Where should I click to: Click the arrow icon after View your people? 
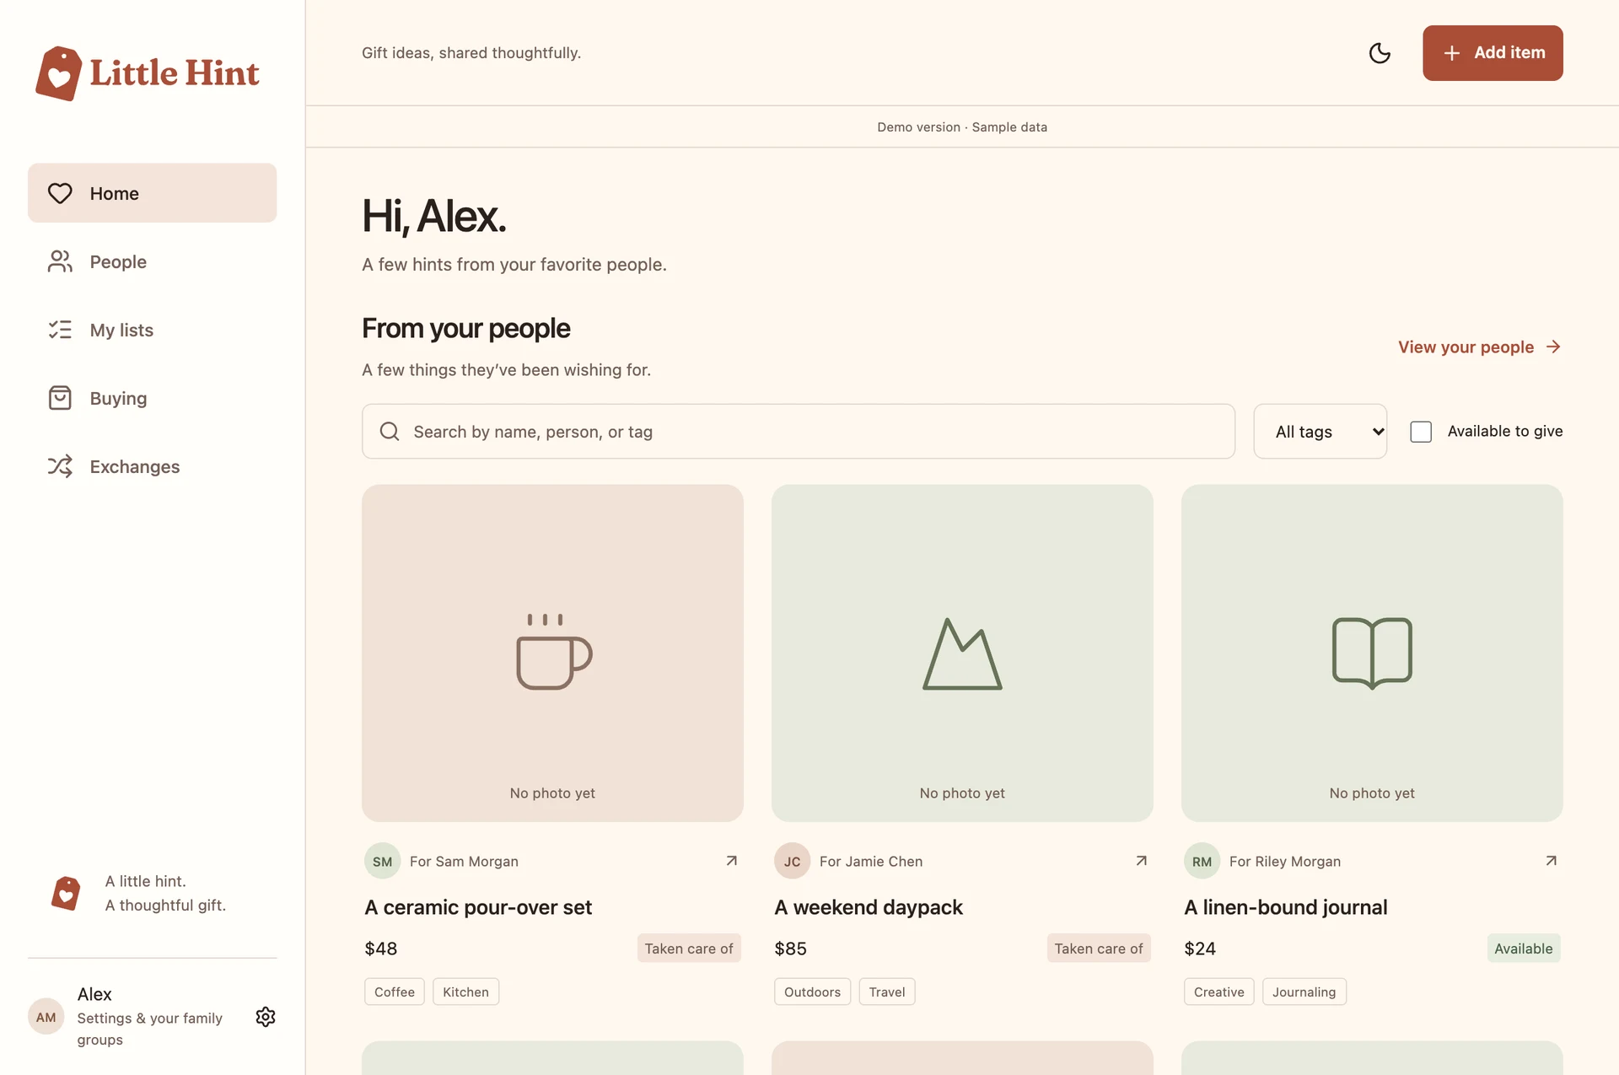tap(1553, 347)
